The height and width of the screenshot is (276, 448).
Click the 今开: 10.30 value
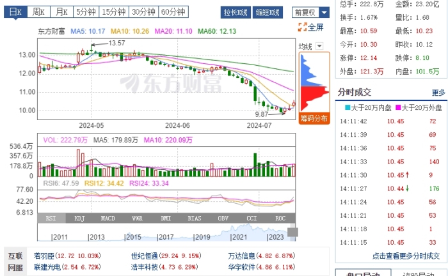coord(369,45)
